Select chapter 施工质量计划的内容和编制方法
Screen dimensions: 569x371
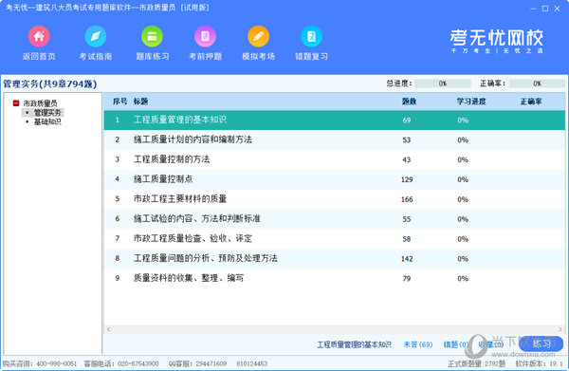click(334, 139)
